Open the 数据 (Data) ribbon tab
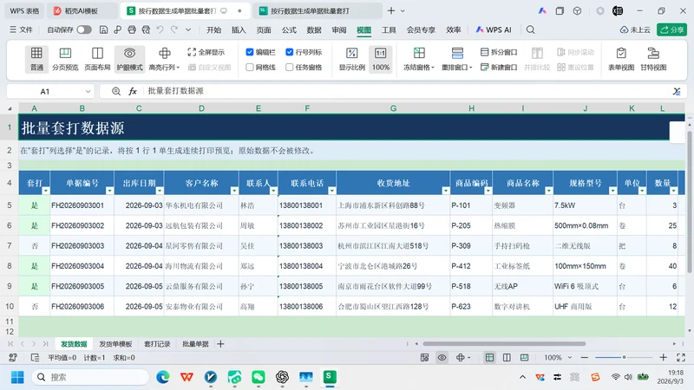This screenshot has height=390, width=694. (314, 29)
